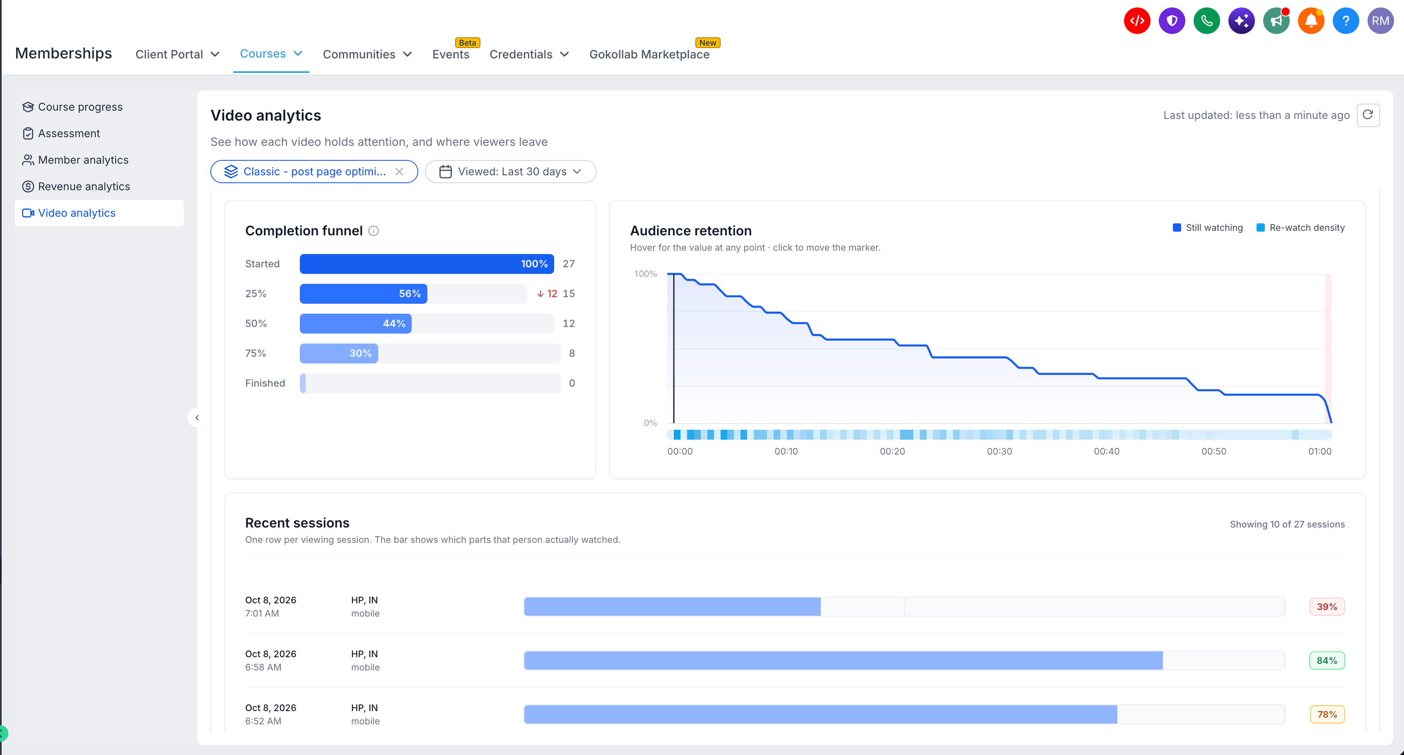Click the sparkle AI assistant icon
Screen dimensions: 1404x755
[x=1242, y=21]
